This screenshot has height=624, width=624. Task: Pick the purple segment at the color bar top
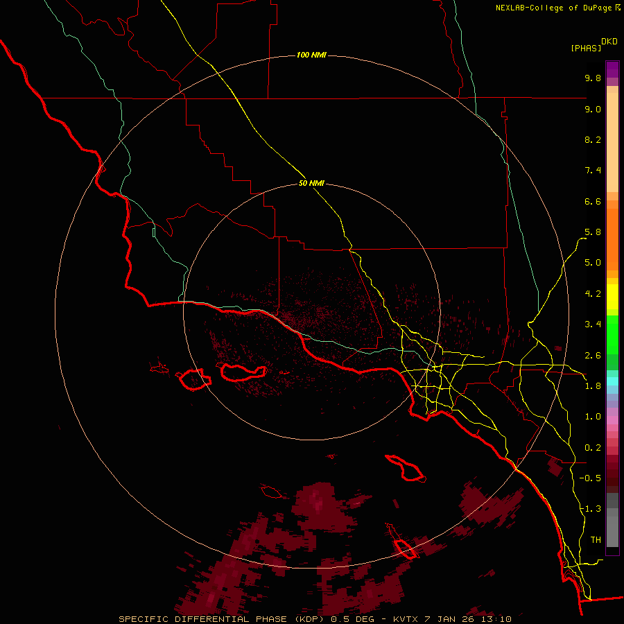(x=612, y=69)
